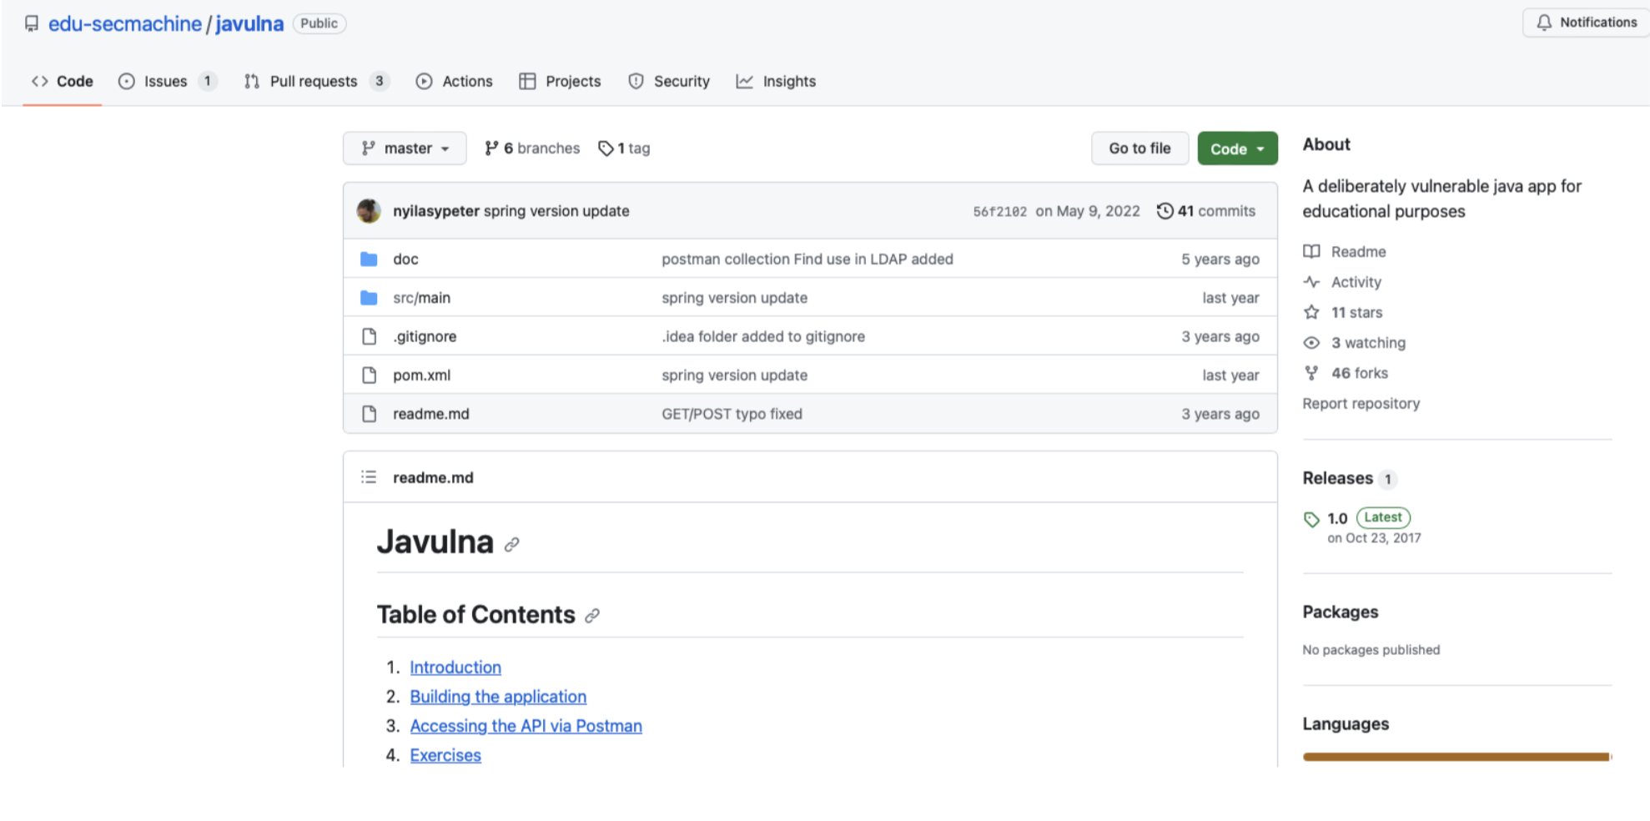Expand the green Code dropdown button
This screenshot has height=821, width=1650.
coord(1237,149)
